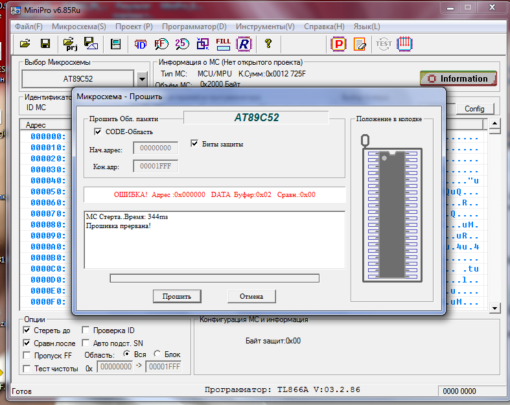Click the question mark help icon
Image resolution: width=510 pixels, height=405 pixels.
[268, 43]
